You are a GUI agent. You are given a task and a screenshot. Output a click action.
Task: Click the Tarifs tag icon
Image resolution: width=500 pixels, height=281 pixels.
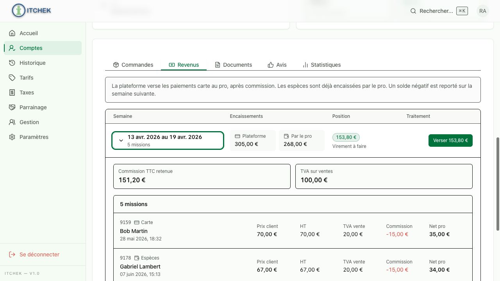(x=12, y=78)
